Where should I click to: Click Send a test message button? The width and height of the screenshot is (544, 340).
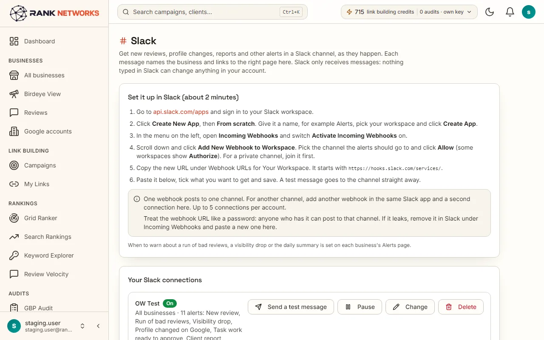pos(291,307)
